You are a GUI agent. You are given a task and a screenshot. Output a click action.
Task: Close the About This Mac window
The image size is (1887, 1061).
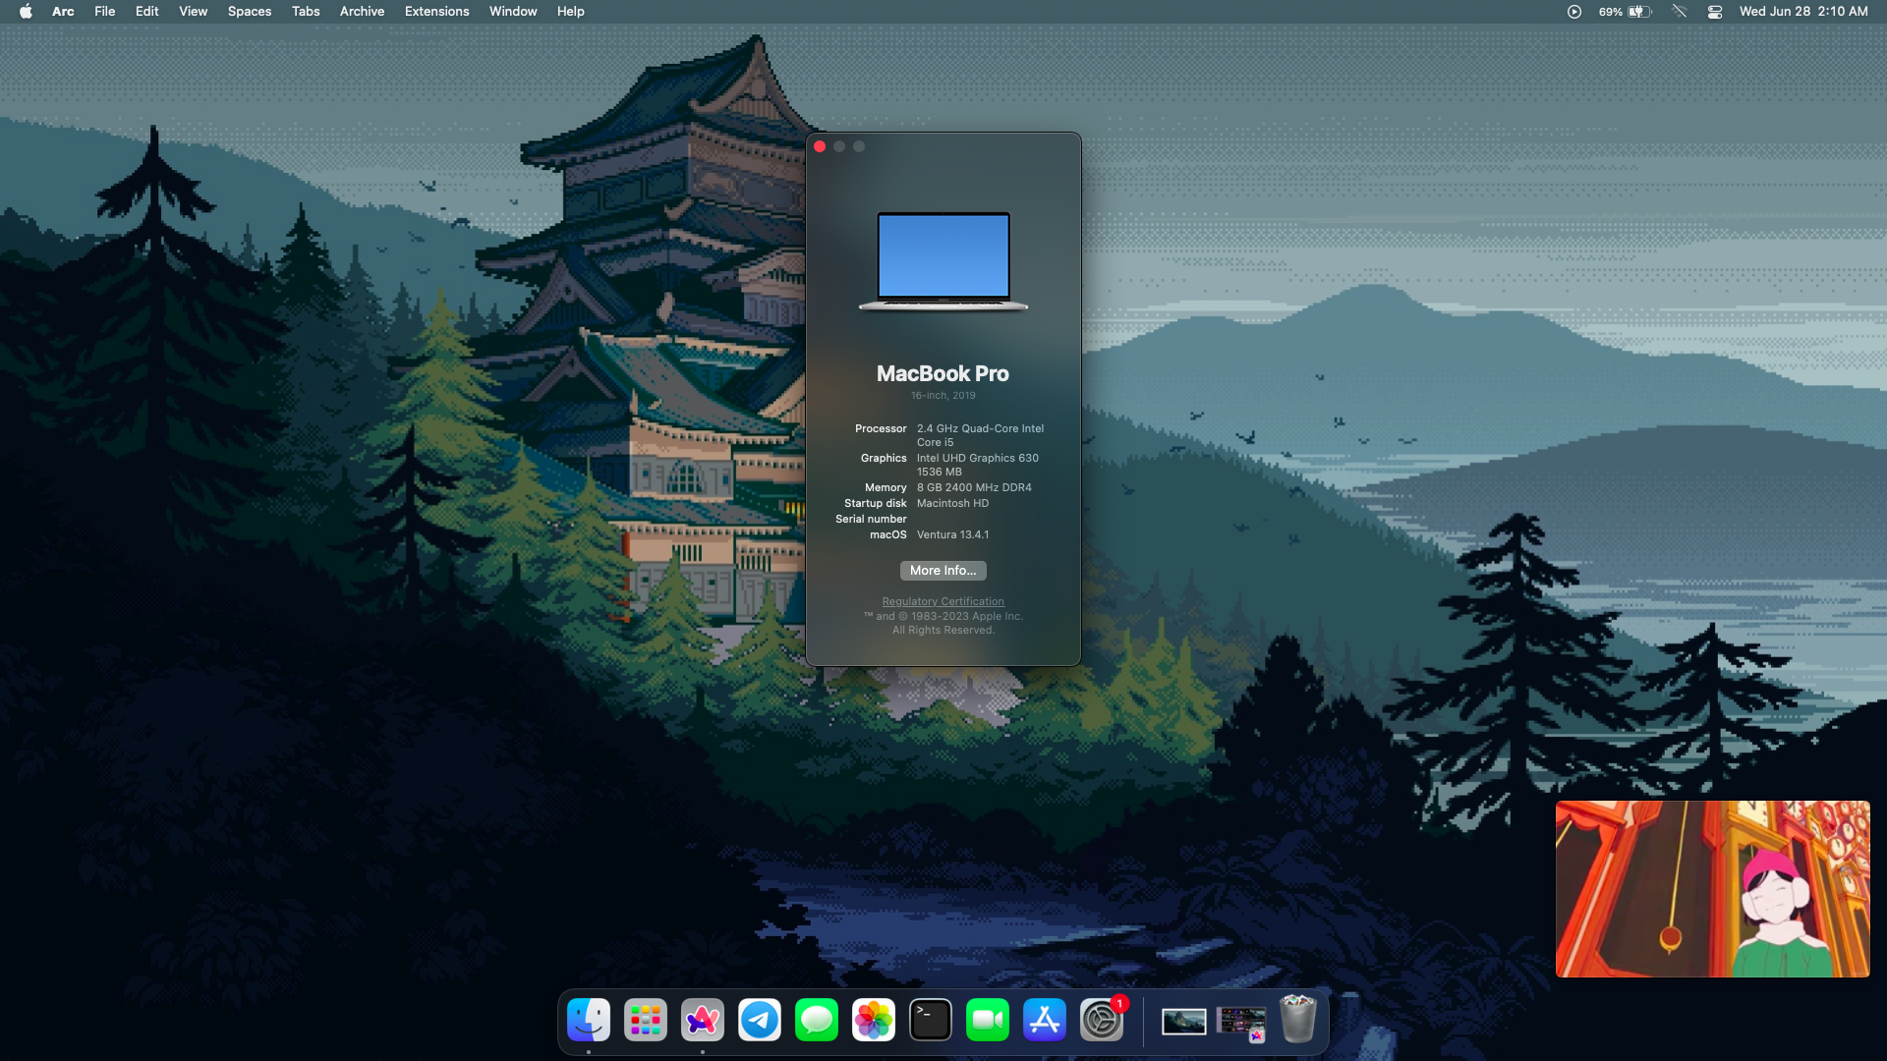tap(820, 146)
